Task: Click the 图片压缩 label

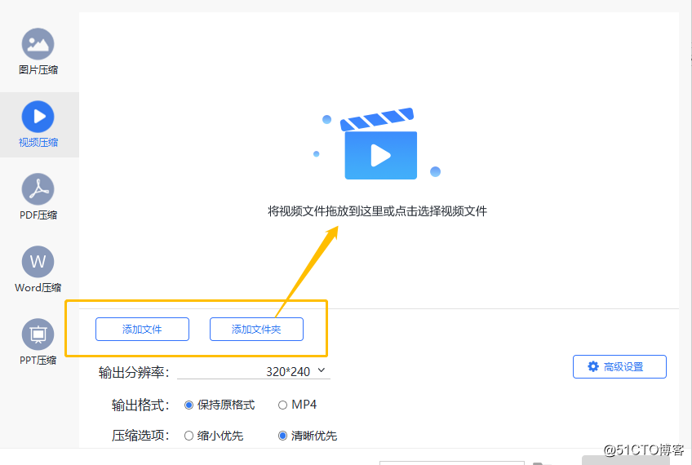Action: tap(38, 69)
